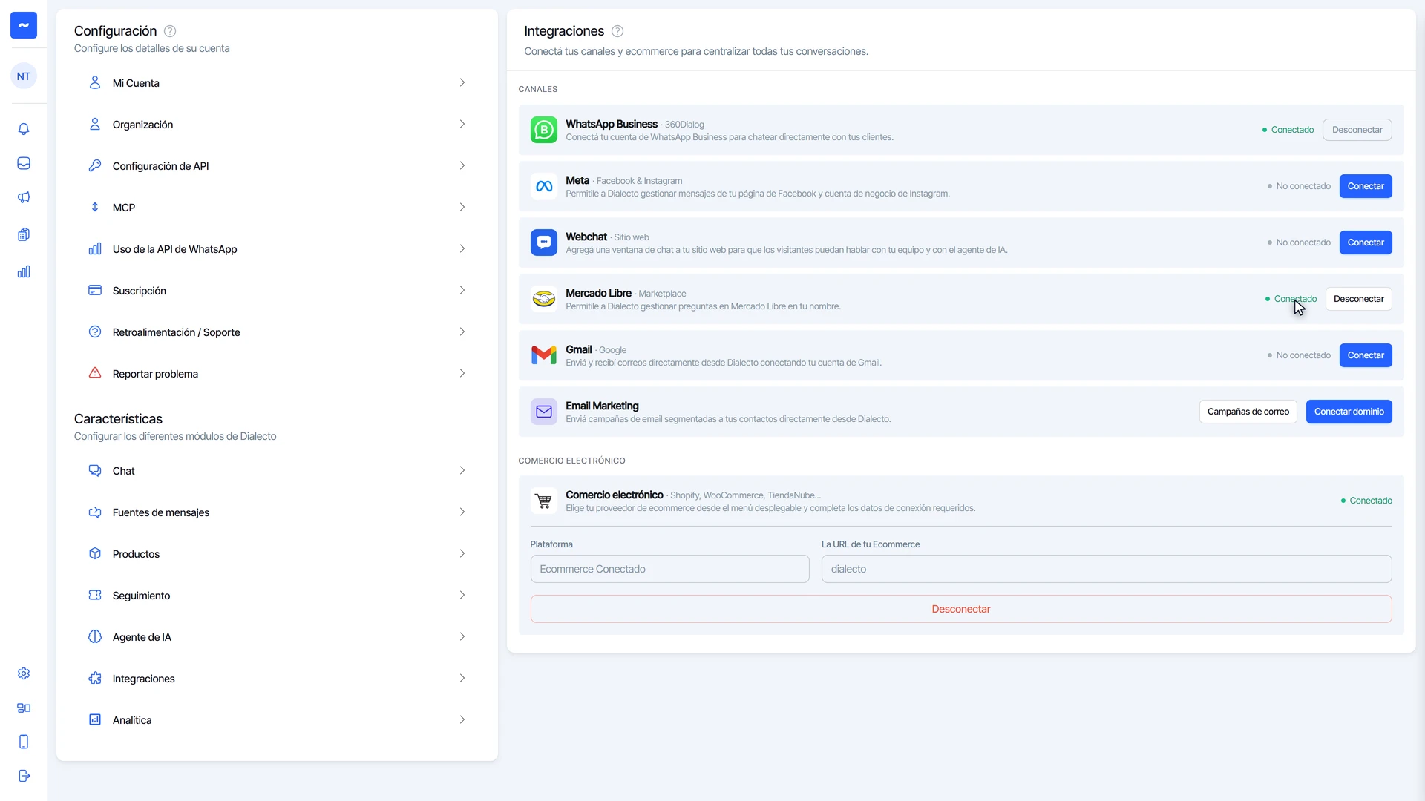This screenshot has width=1425, height=801.
Task: Click the key icon for Configuración de API
Action: coord(95,165)
